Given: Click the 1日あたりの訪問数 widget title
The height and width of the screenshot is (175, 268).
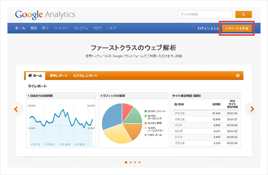Looking at the screenshot, I should (x=40, y=96).
